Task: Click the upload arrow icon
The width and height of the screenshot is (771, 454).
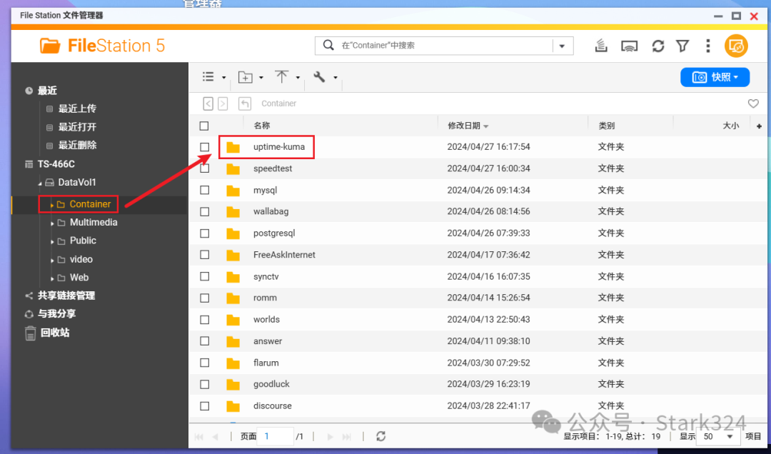Action: 282,76
